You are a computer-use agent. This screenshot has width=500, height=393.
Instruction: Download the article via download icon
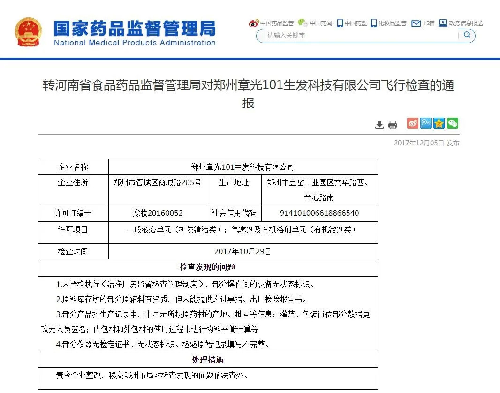pos(379,125)
